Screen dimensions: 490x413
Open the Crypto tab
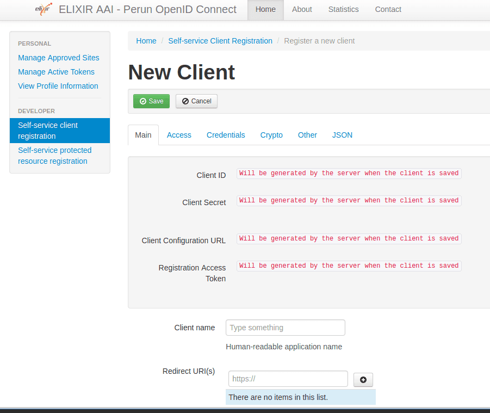(x=271, y=135)
